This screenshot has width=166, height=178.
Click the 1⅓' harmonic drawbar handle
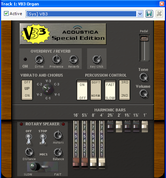coord(136,126)
